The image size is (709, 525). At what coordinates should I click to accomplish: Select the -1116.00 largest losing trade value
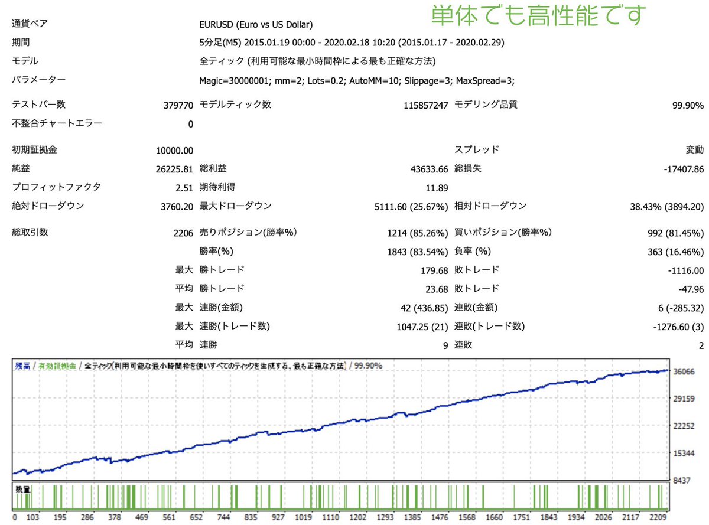tap(685, 271)
